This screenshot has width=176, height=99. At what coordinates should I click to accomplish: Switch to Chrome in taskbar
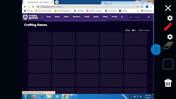pyautogui.click(x=65, y=97)
